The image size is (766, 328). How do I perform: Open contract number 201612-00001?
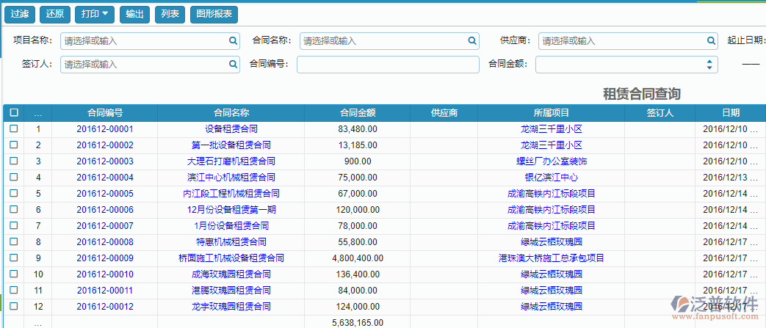coord(105,129)
